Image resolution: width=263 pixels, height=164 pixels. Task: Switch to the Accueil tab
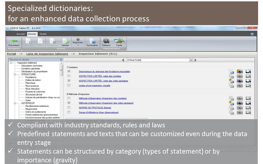pyautogui.click(x=21, y=34)
